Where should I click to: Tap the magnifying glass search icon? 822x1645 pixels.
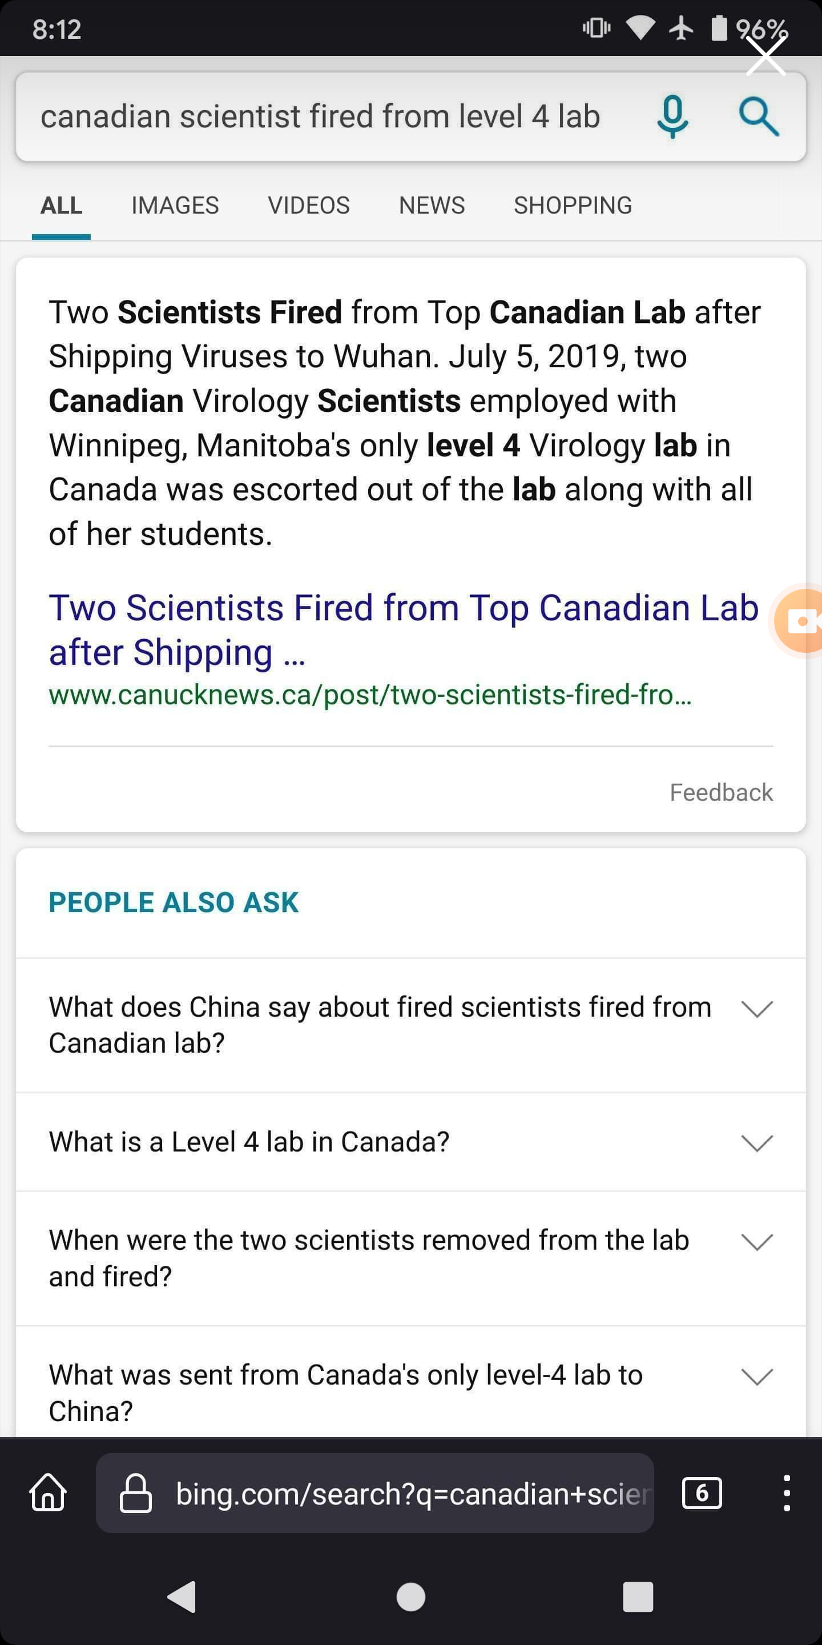pos(759,117)
